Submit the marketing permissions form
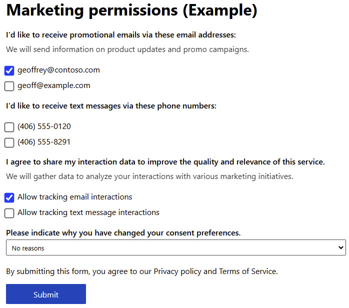The image size is (349, 308). (x=46, y=294)
